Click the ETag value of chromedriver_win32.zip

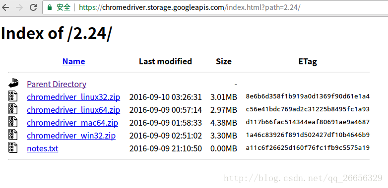[x=308, y=135]
